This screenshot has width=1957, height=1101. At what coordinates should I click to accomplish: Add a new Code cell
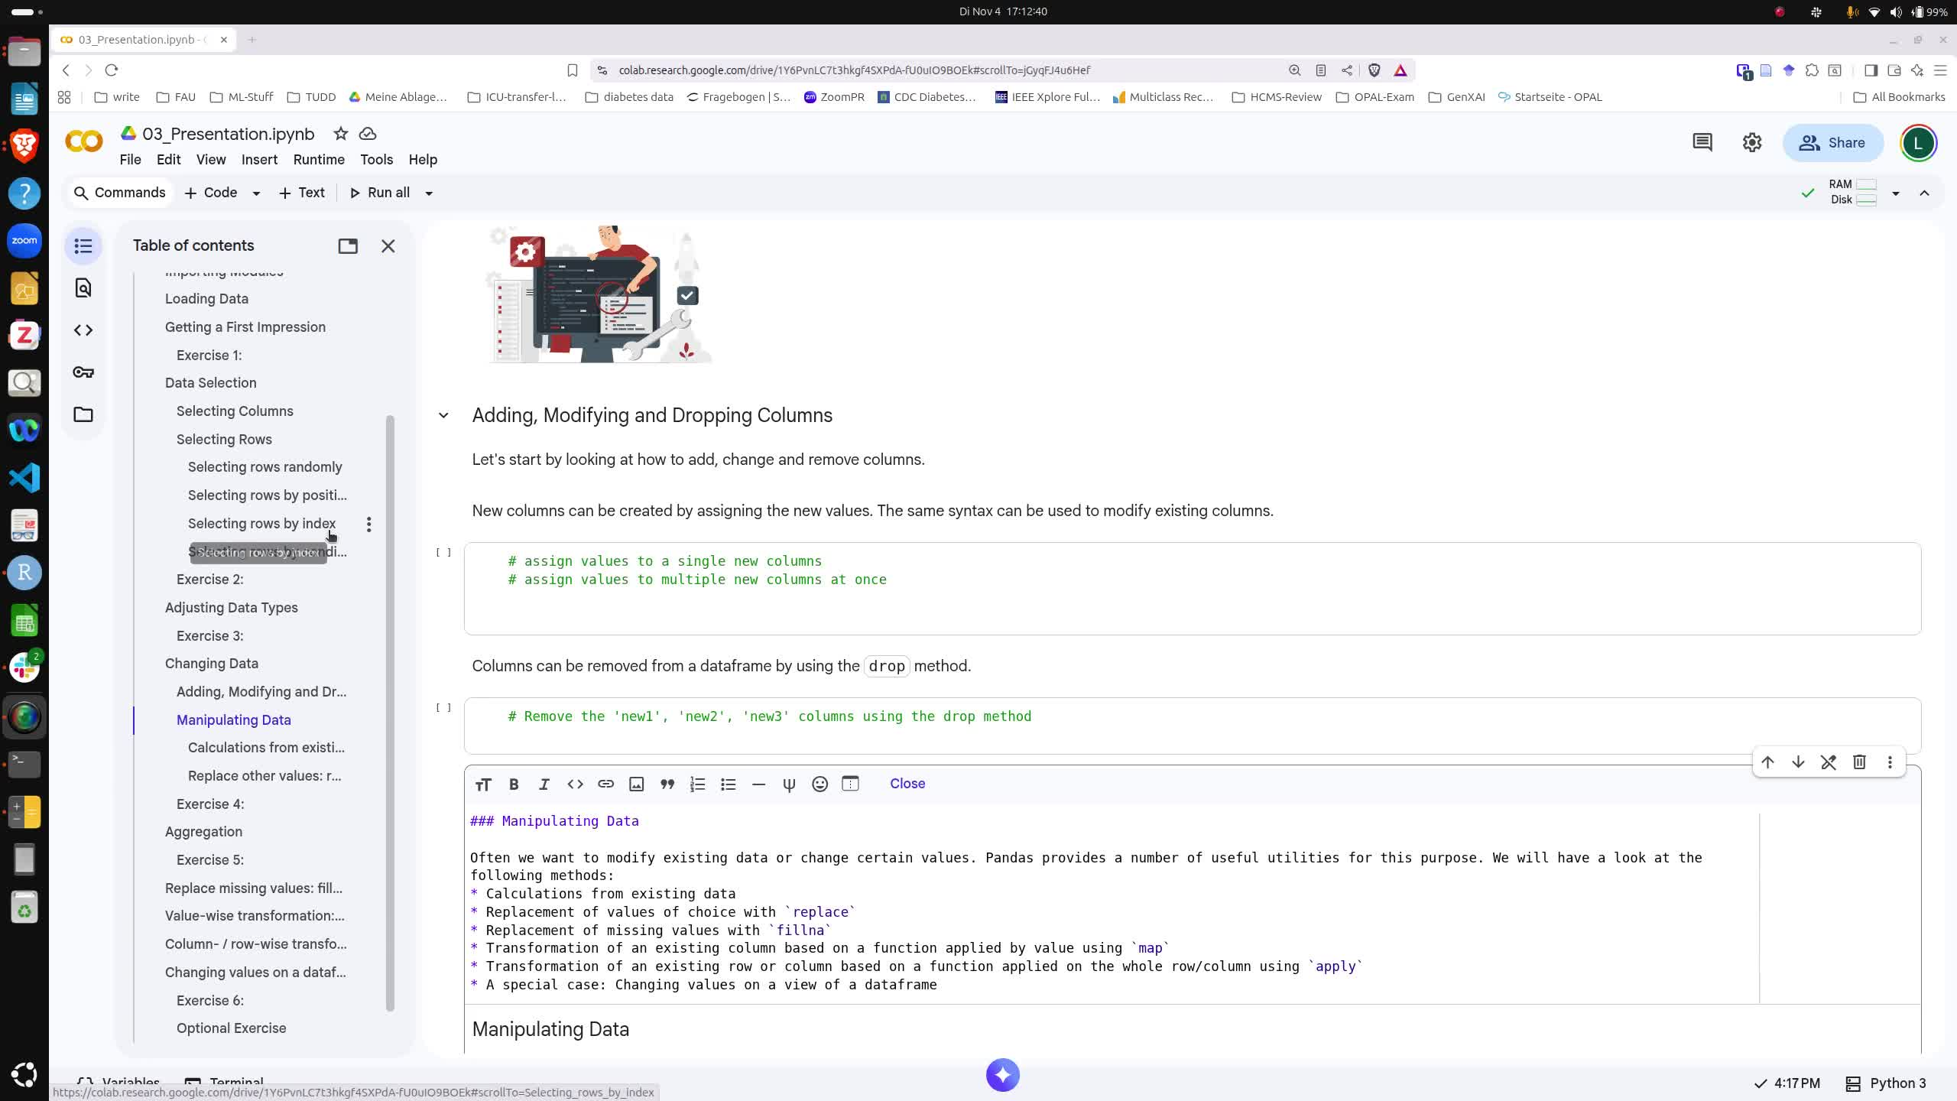coord(211,193)
